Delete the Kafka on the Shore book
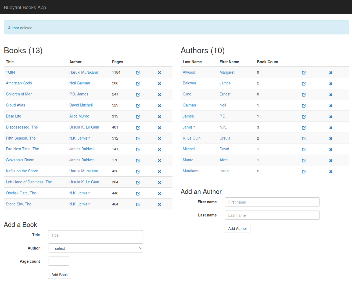 click(x=159, y=172)
